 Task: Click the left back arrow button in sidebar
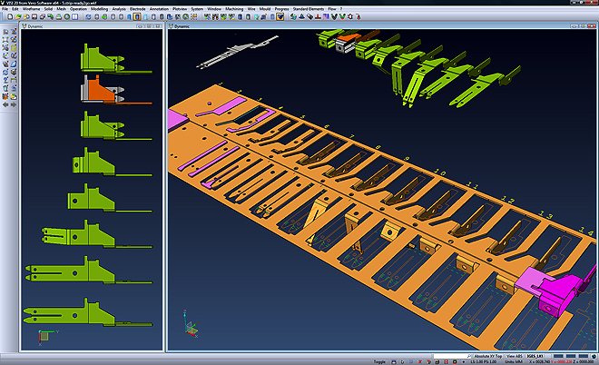click(5, 104)
